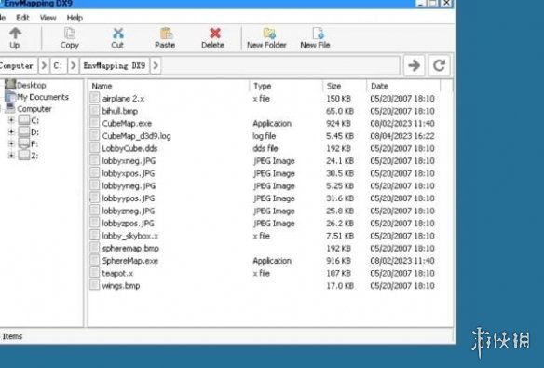Click the 5.45 KB size cell

pos(340,136)
